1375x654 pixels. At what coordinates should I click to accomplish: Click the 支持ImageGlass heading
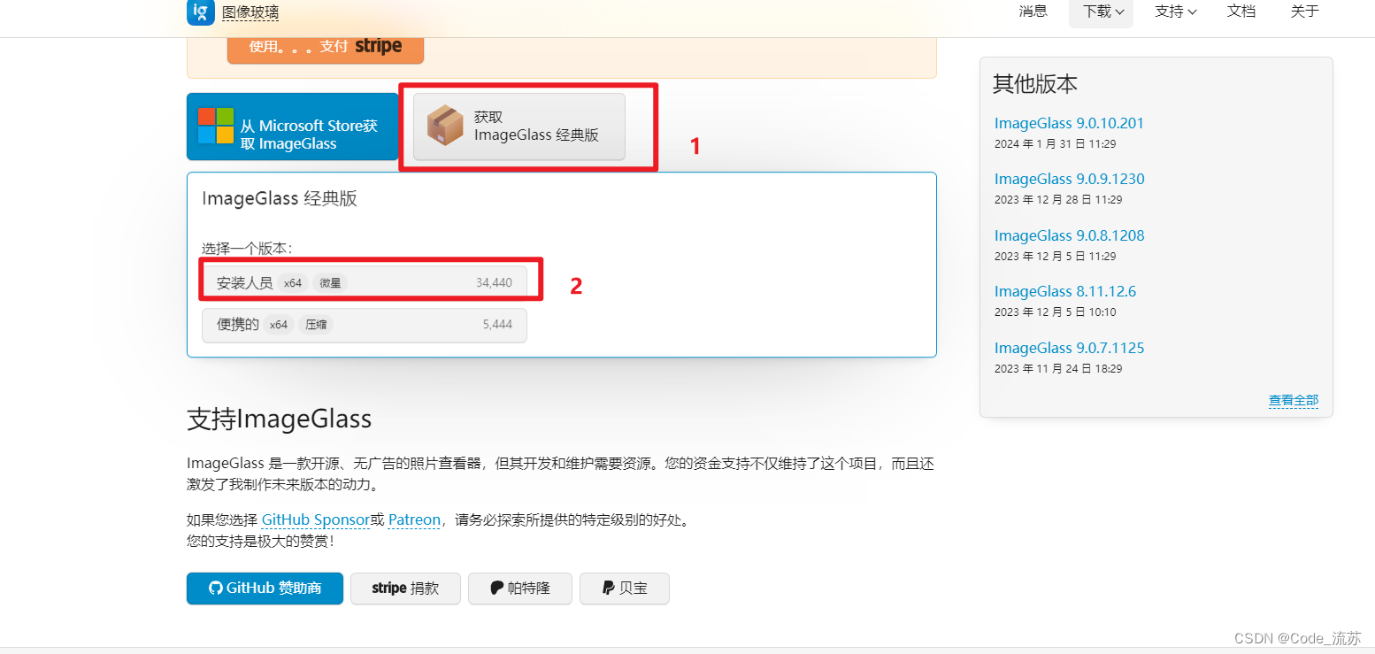pos(280,419)
